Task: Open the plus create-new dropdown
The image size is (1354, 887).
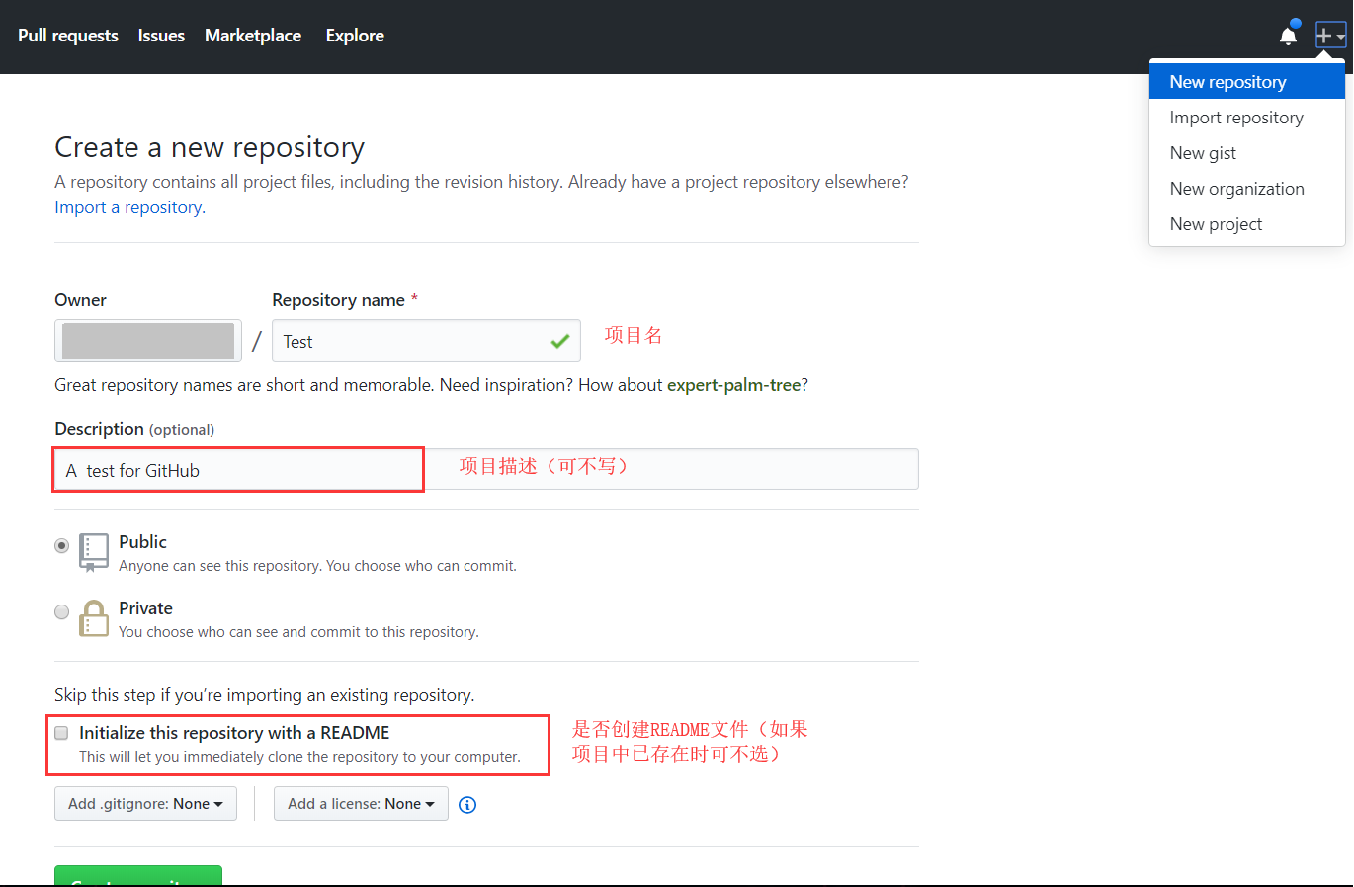Action: click(x=1330, y=36)
